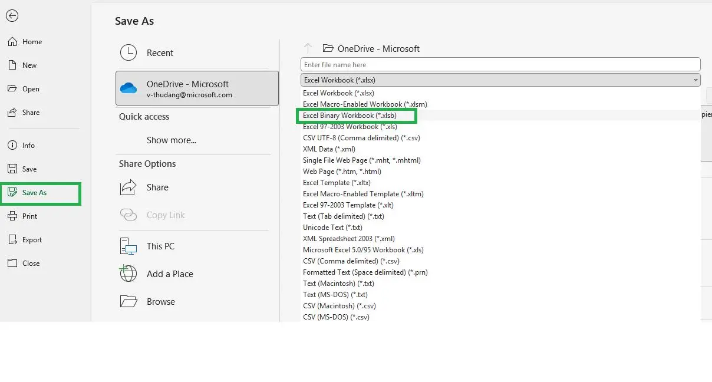Click the back arrow circle icon
The height and width of the screenshot is (382, 712).
[x=12, y=16]
